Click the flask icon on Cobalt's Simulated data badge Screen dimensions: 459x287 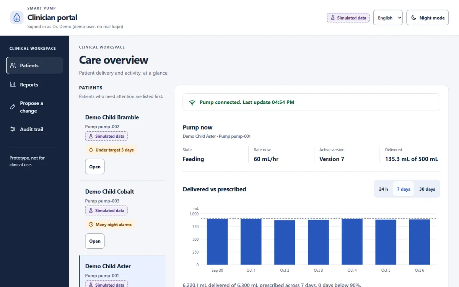[91, 210]
